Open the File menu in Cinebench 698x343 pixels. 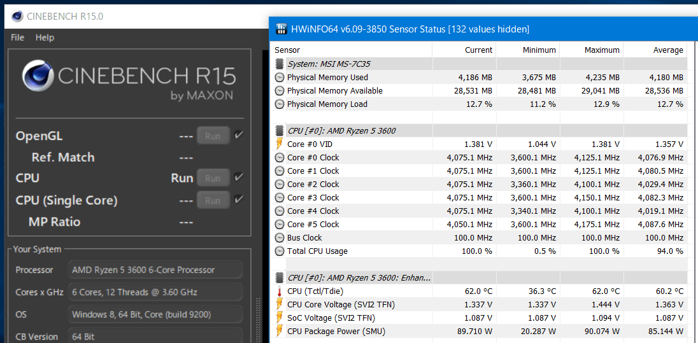pyautogui.click(x=17, y=38)
